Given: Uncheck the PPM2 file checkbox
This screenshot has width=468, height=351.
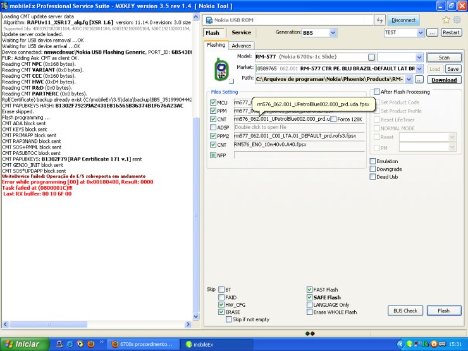Looking at the screenshot, I should (x=212, y=136).
